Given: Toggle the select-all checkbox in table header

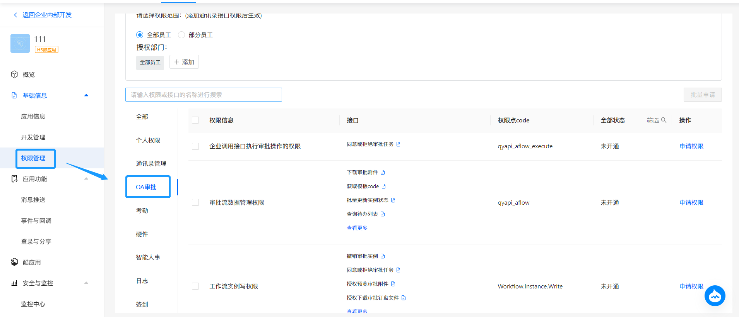Looking at the screenshot, I should (195, 120).
